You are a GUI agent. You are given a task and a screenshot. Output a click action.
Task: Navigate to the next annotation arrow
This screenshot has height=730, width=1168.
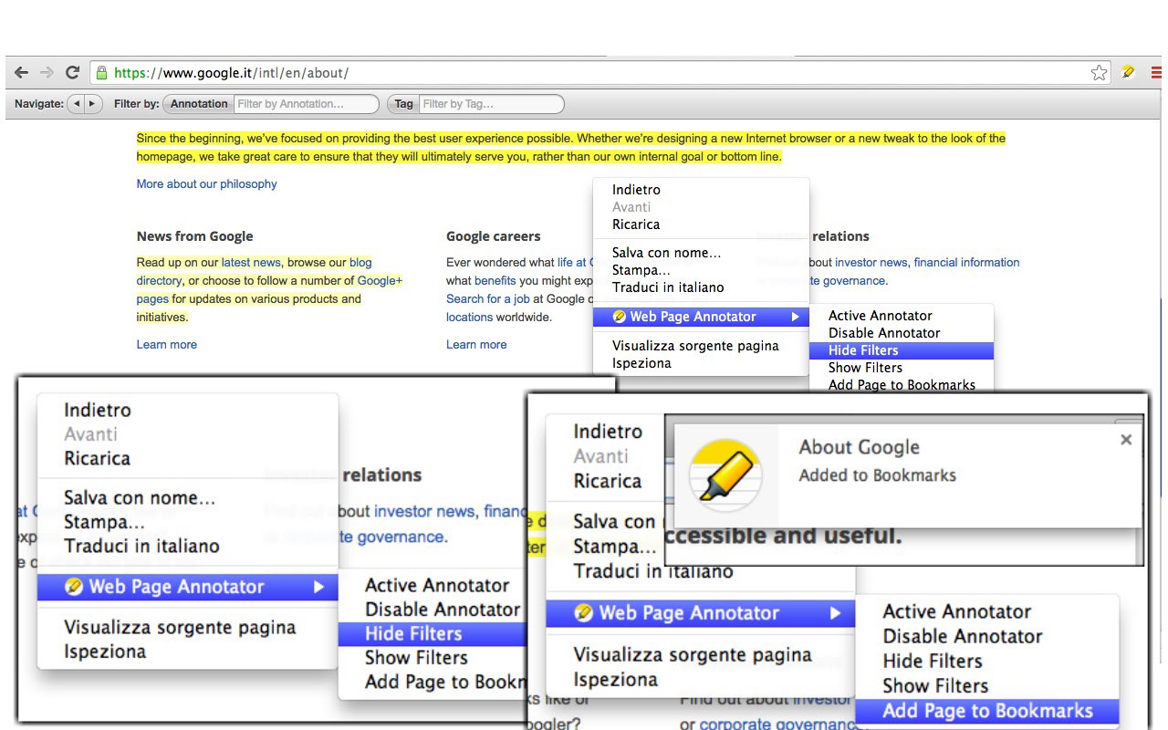coord(92,104)
